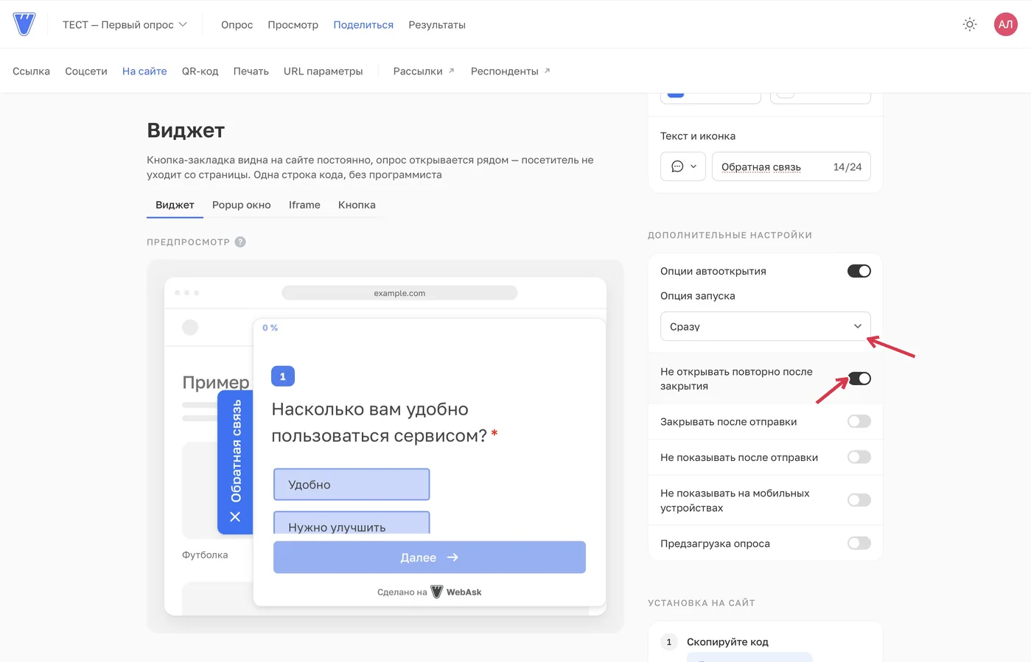Select the Поделиться menu item
Viewport: 1031px width, 662px height.
363,24
